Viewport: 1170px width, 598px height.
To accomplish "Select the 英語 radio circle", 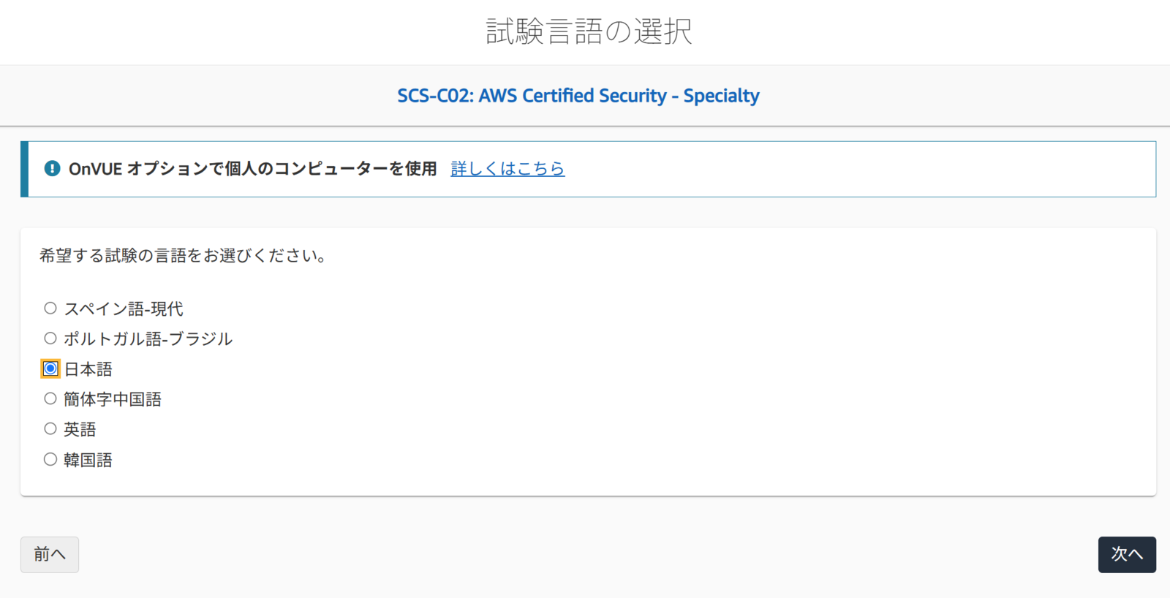I will tap(50, 428).
